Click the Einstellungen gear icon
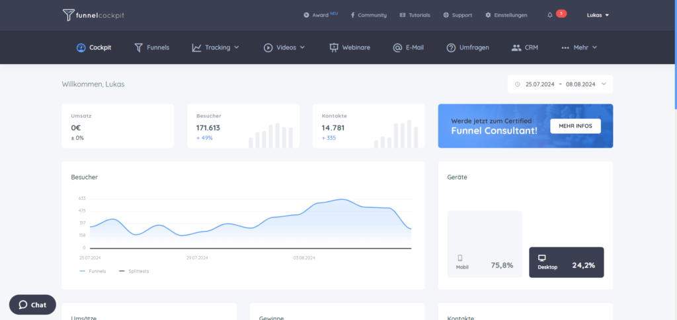677x320 pixels. [x=488, y=15]
